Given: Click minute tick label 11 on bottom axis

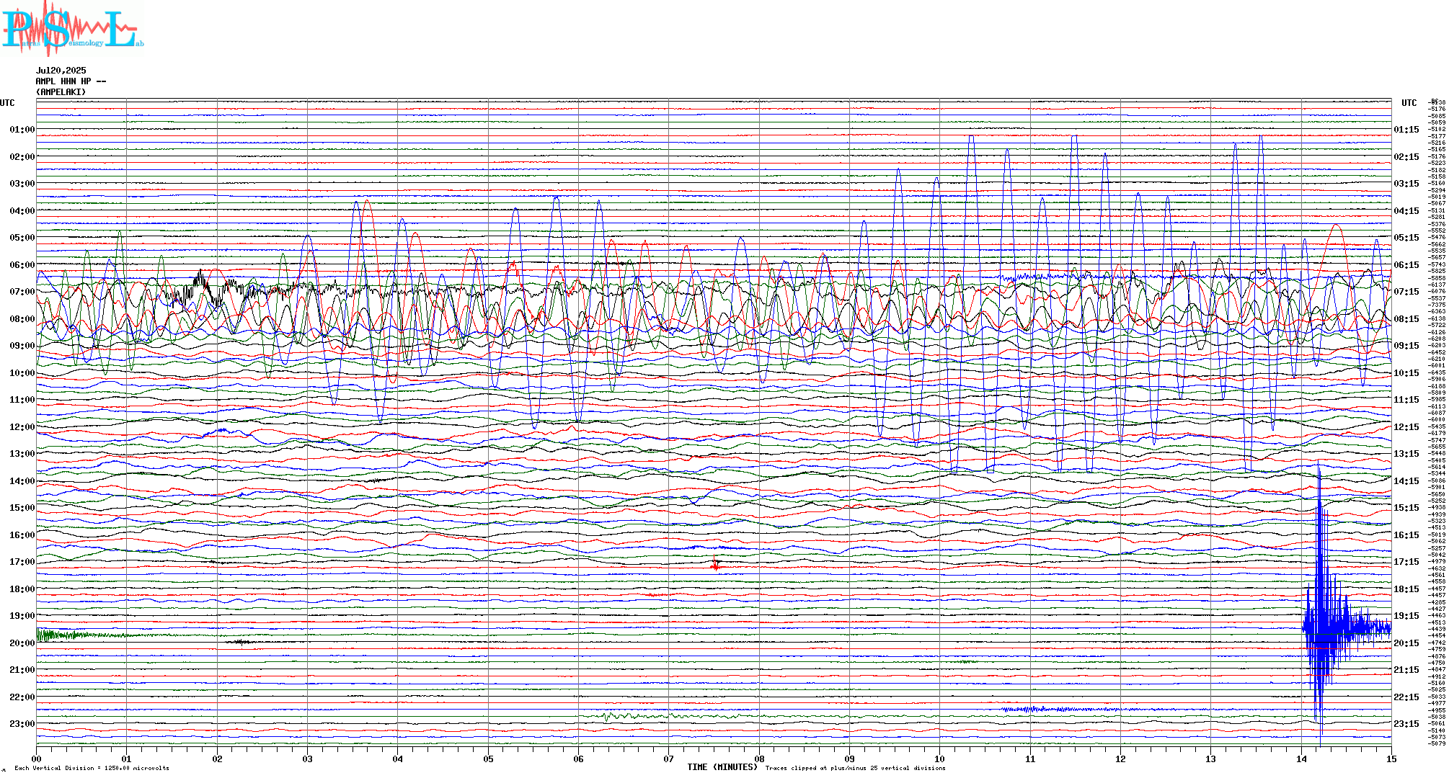Looking at the screenshot, I should click(1030, 759).
